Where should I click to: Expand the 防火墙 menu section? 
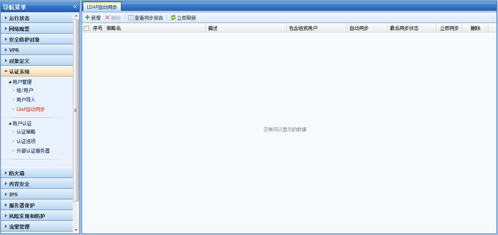pyautogui.click(x=17, y=173)
